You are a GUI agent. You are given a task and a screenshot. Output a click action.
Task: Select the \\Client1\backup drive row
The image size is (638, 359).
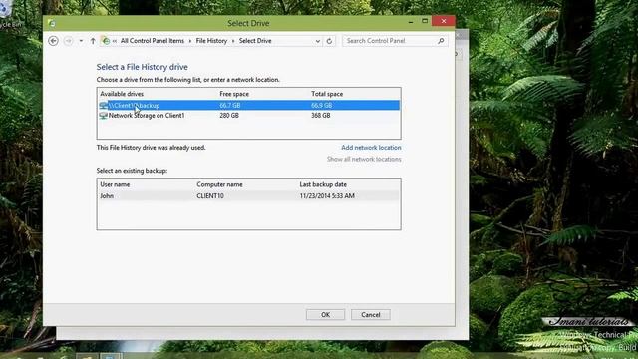pos(248,105)
